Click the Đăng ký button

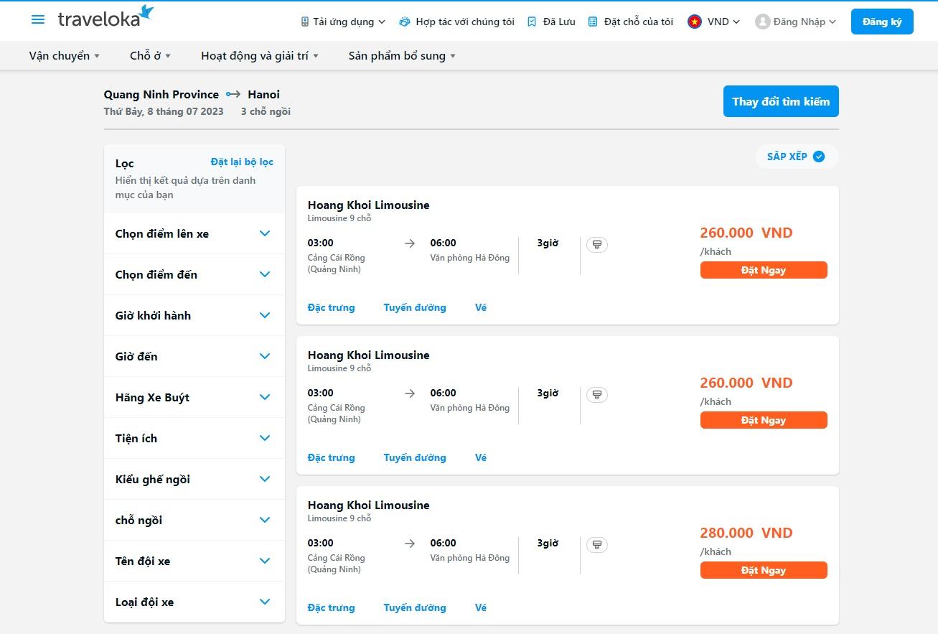pyautogui.click(x=882, y=22)
